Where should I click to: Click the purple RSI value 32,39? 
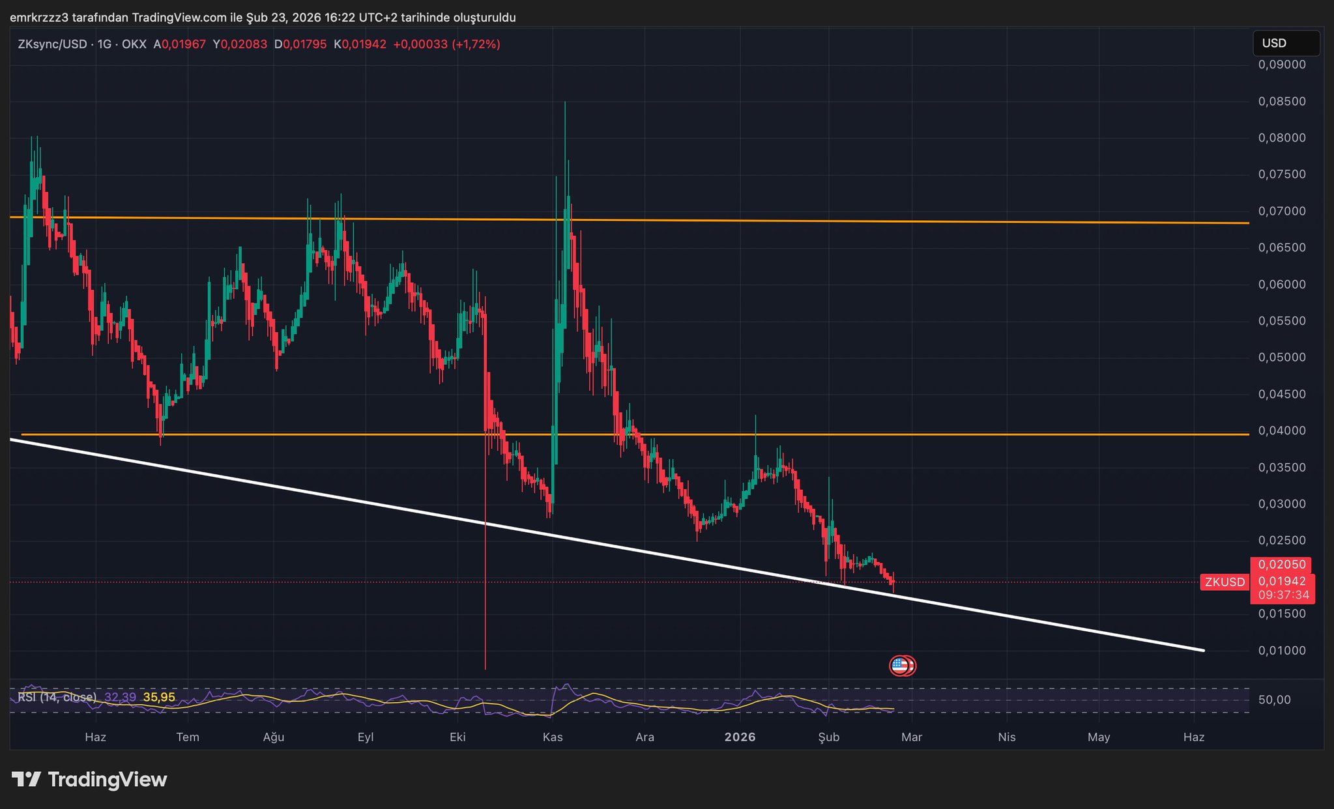tap(120, 697)
